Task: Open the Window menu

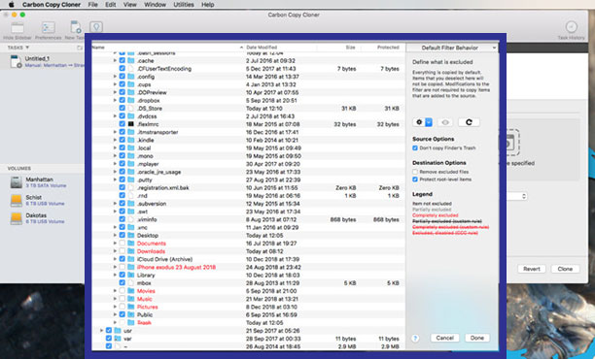Action: pyautogui.click(x=155, y=5)
